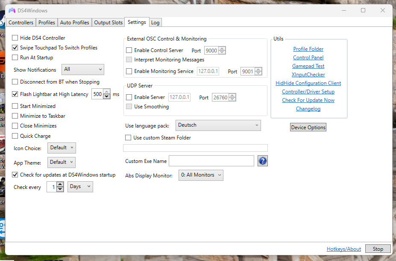The height and width of the screenshot is (261, 396).
Task: Uncheck Check for updates at DS4Windows startup
Action: (15, 175)
